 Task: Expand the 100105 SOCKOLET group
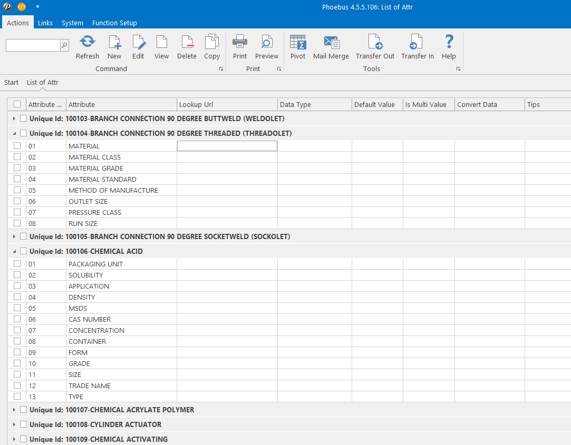(x=14, y=236)
